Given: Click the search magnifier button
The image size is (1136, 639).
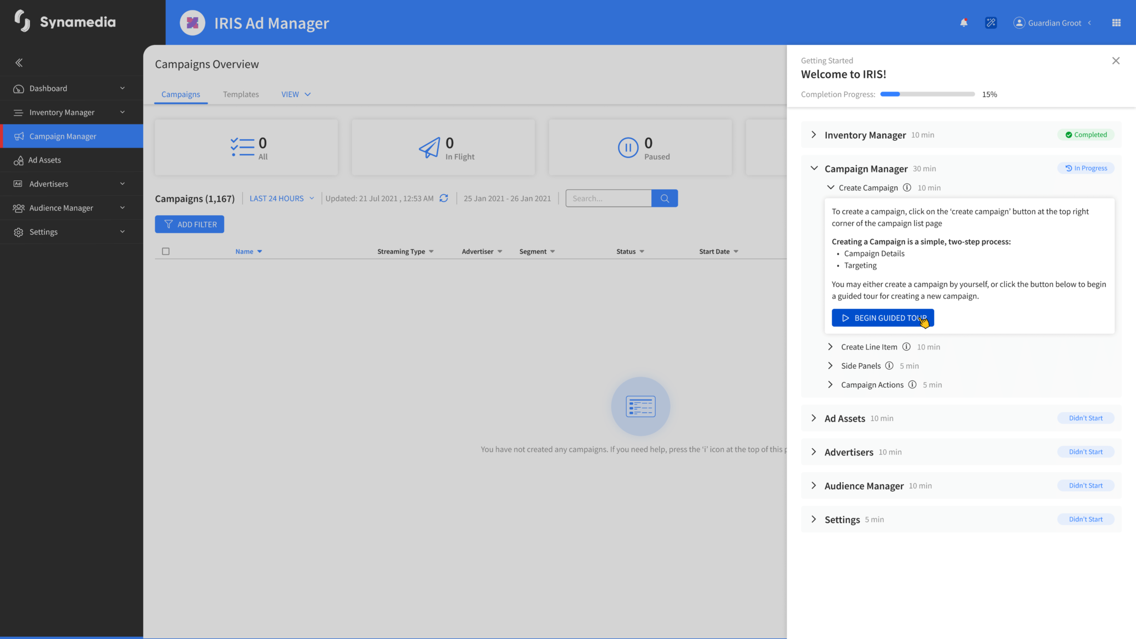Looking at the screenshot, I should click(x=665, y=198).
